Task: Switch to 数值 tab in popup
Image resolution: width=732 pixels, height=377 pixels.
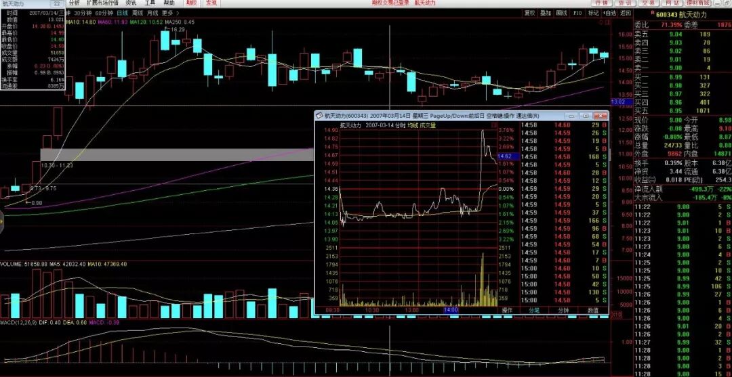Action: point(593,310)
